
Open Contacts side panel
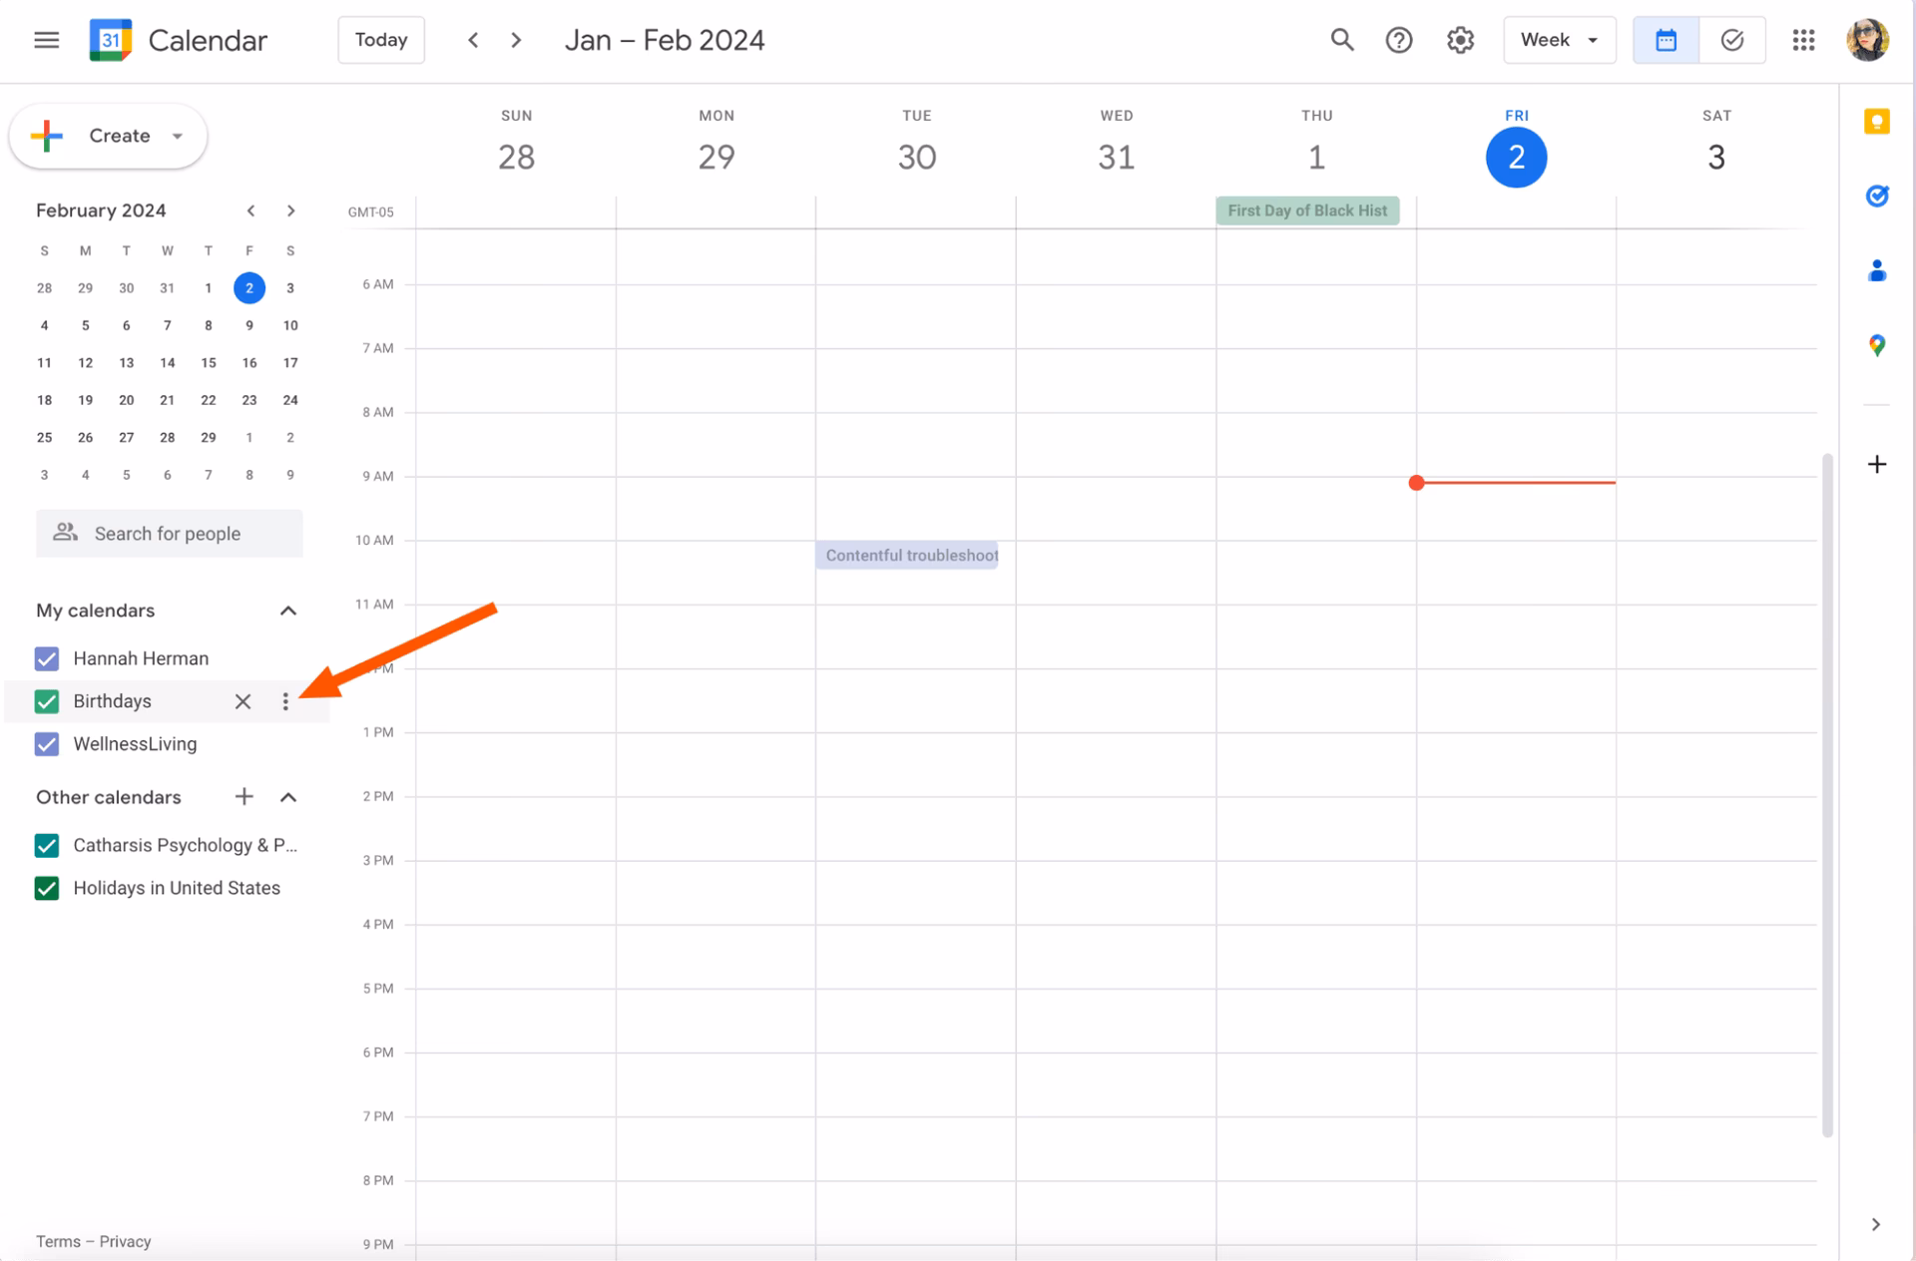click(x=1877, y=270)
